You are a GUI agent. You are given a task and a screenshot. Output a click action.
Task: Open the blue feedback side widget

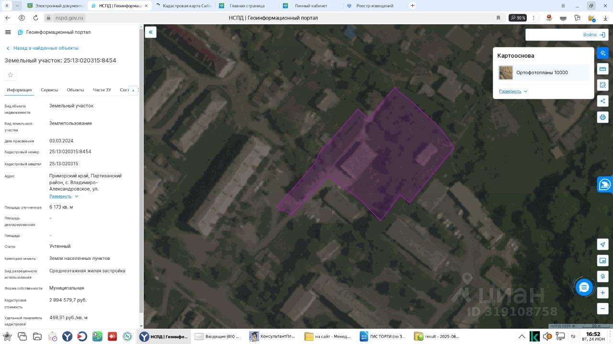point(605,184)
